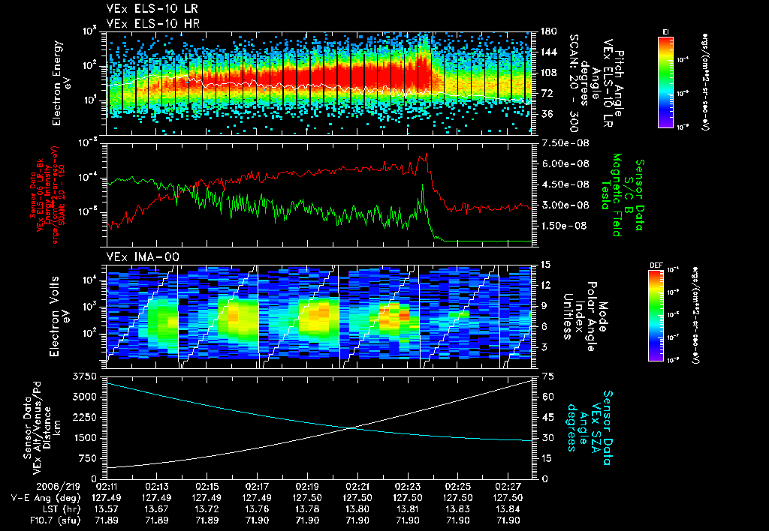
Task: Click the 02:25 time label
Action: click(x=457, y=487)
